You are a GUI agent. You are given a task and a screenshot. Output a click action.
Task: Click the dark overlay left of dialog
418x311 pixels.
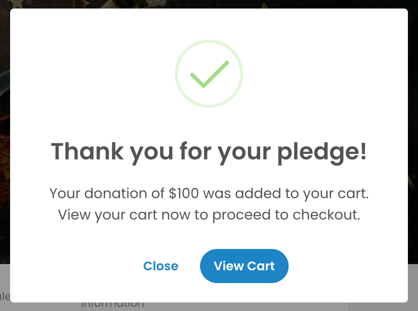click(5, 133)
